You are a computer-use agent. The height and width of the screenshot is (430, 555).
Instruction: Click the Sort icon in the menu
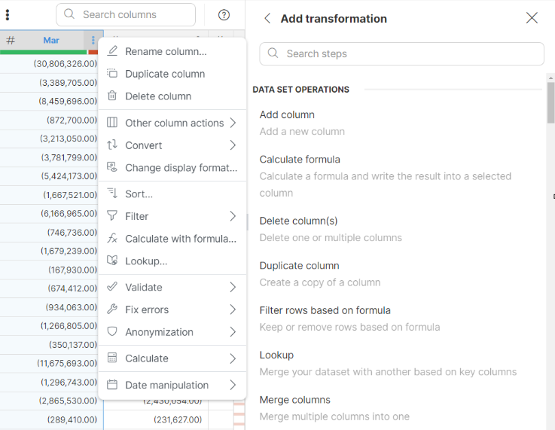(x=112, y=194)
